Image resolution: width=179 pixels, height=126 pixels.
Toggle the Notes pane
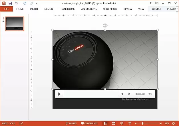tap(71, 123)
